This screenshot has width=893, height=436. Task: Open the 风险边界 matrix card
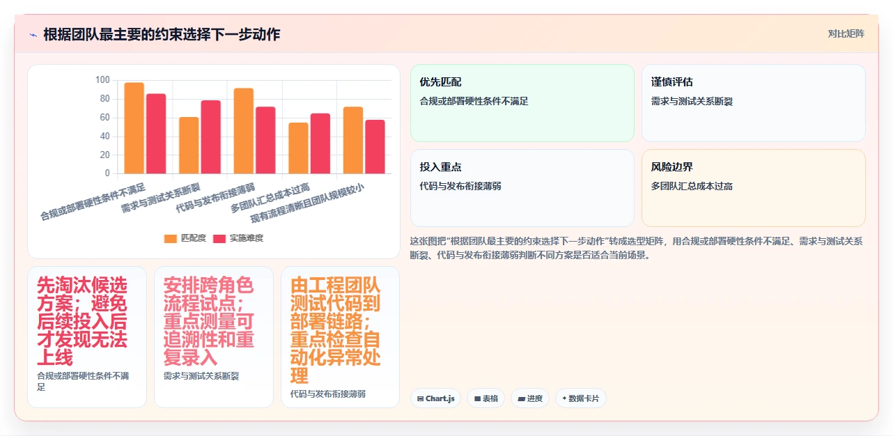pos(754,188)
